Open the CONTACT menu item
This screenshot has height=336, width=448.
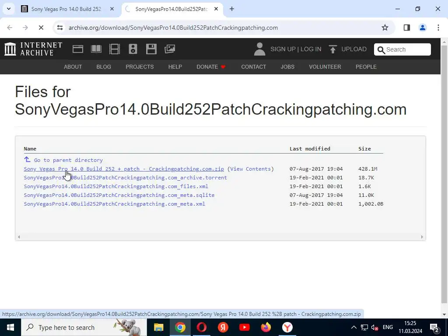(253, 67)
